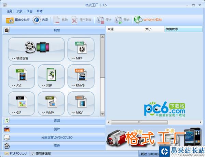Click the music note icon beside 音频

coord(7,121)
